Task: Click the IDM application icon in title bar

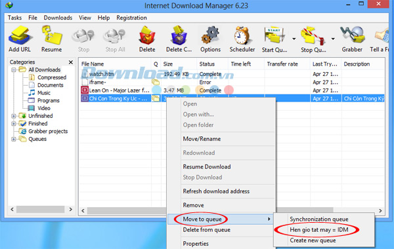Action: coord(9,5)
